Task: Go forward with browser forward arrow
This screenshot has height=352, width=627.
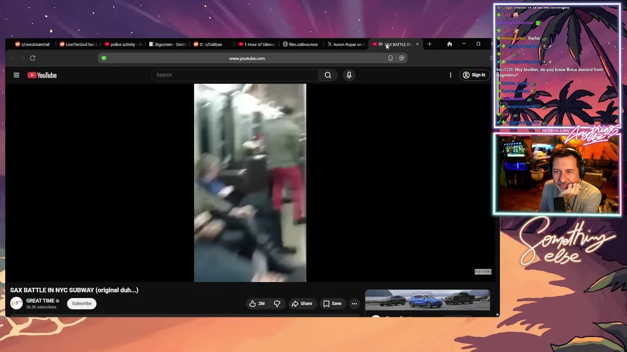Action: (x=23, y=58)
